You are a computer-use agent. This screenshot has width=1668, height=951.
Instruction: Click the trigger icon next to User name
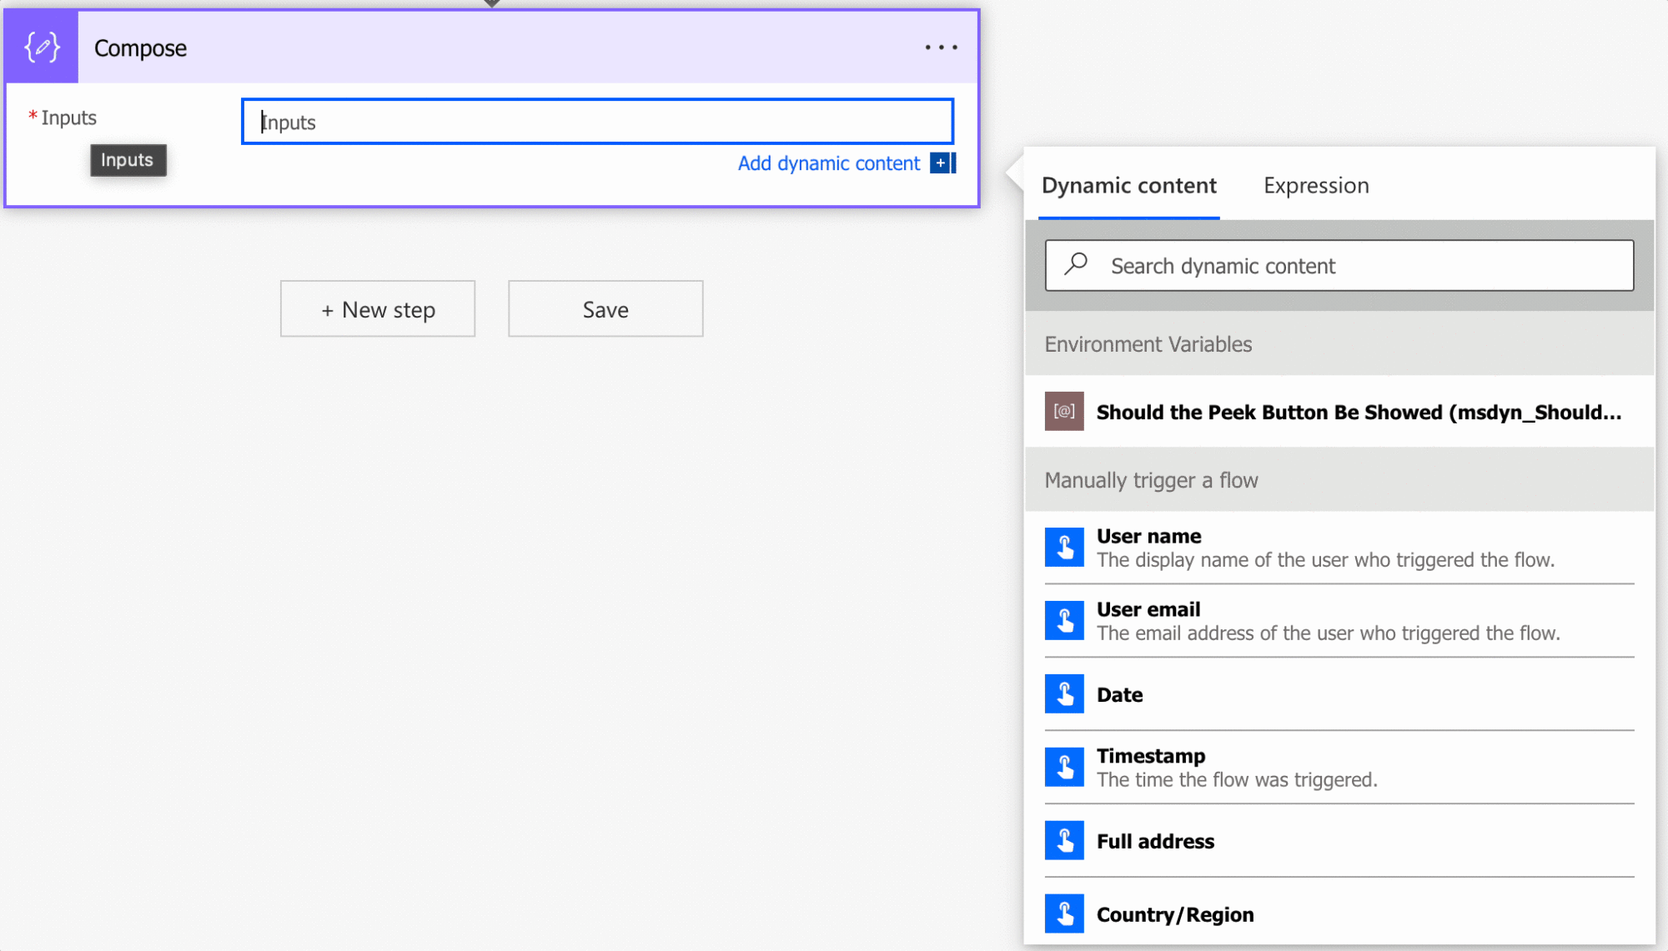(x=1064, y=548)
